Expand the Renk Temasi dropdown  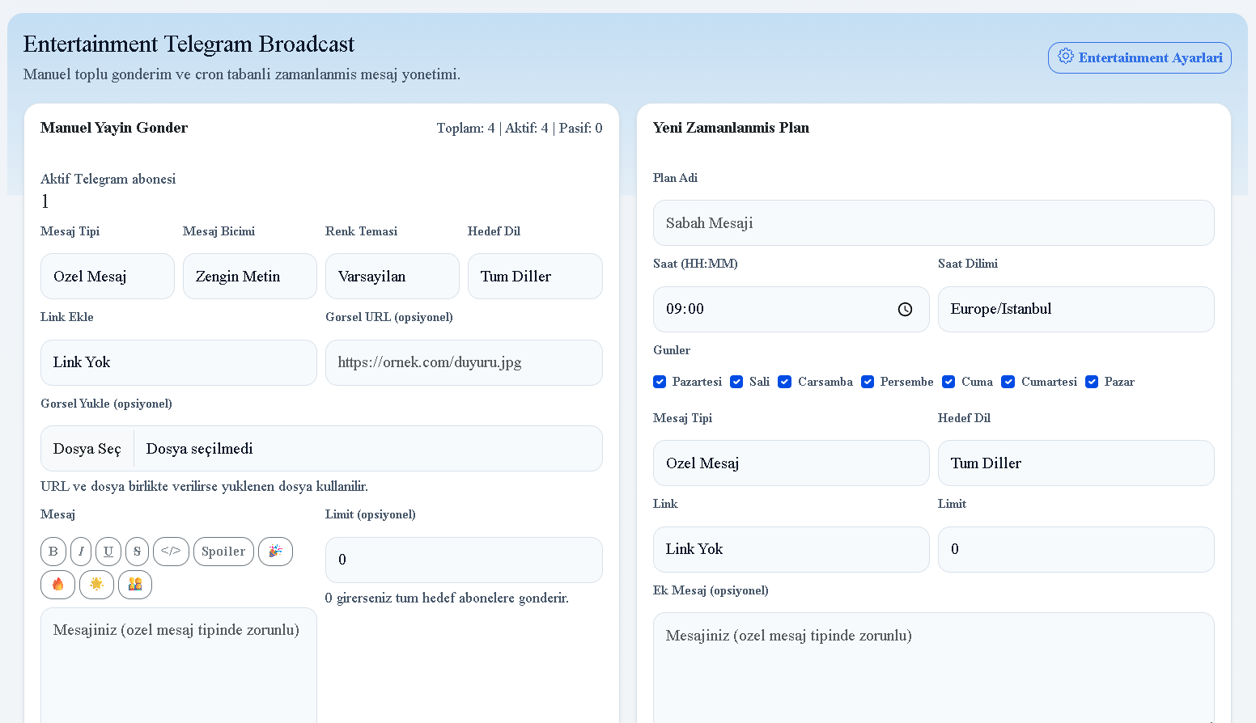click(x=392, y=277)
